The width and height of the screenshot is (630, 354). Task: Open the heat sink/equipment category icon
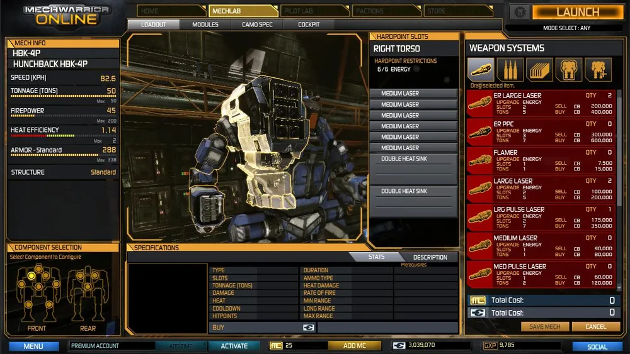539,69
